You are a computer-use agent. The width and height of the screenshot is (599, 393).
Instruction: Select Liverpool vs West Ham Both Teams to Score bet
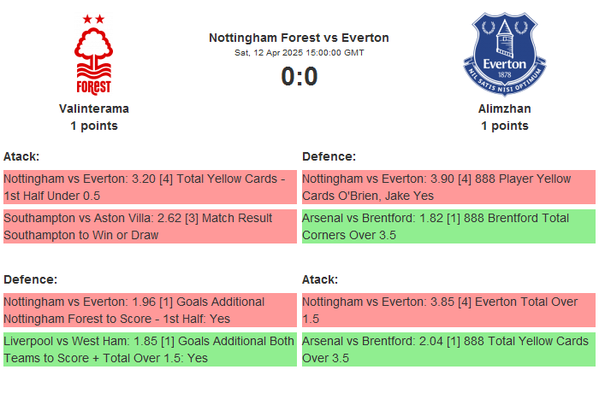coord(150,349)
